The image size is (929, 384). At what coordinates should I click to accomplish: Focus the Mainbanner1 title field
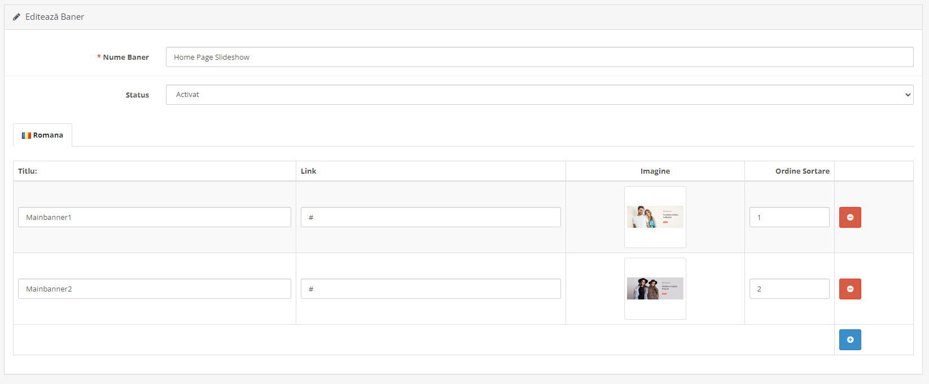(155, 217)
